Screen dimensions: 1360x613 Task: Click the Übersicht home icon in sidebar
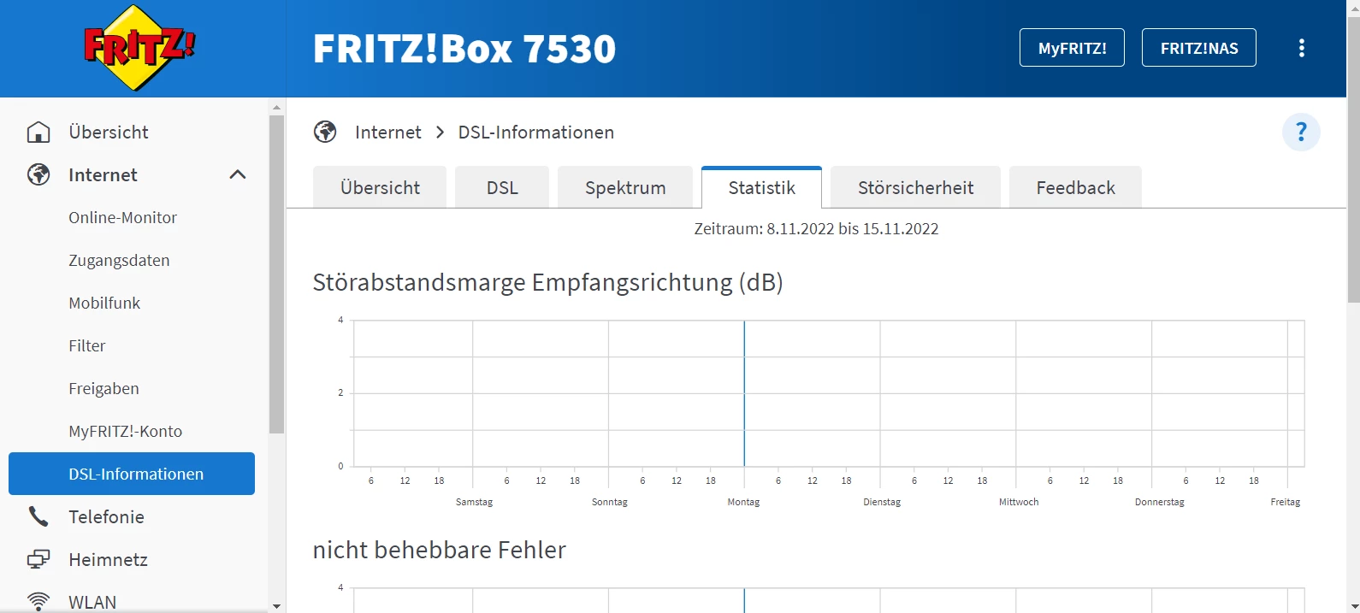click(x=38, y=132)
